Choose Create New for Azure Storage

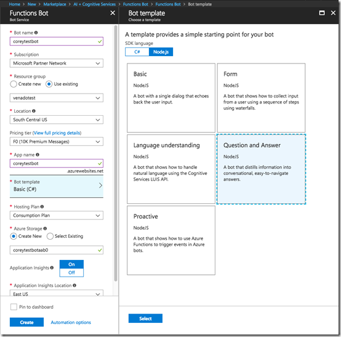point(14,236)
